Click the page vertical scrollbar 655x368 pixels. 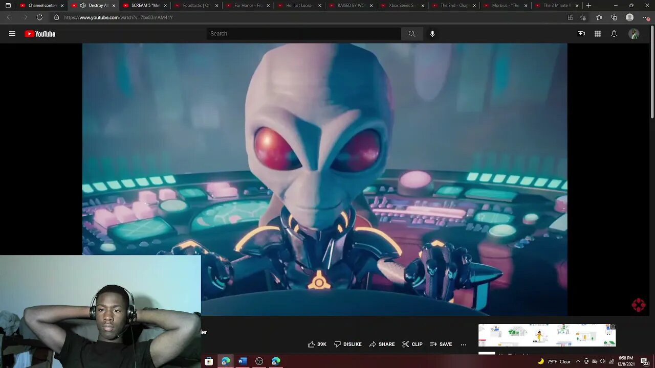[652, 72]
